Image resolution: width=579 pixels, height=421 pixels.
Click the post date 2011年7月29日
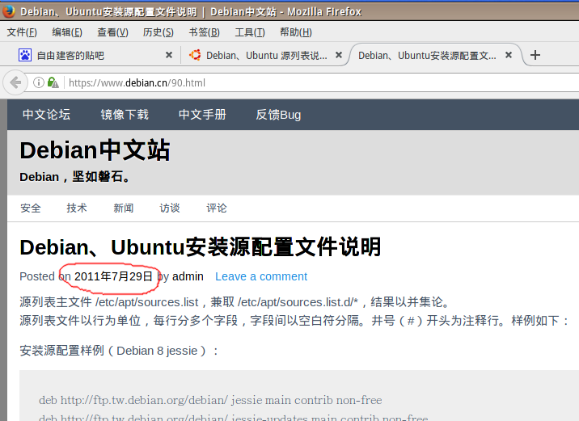113,276
